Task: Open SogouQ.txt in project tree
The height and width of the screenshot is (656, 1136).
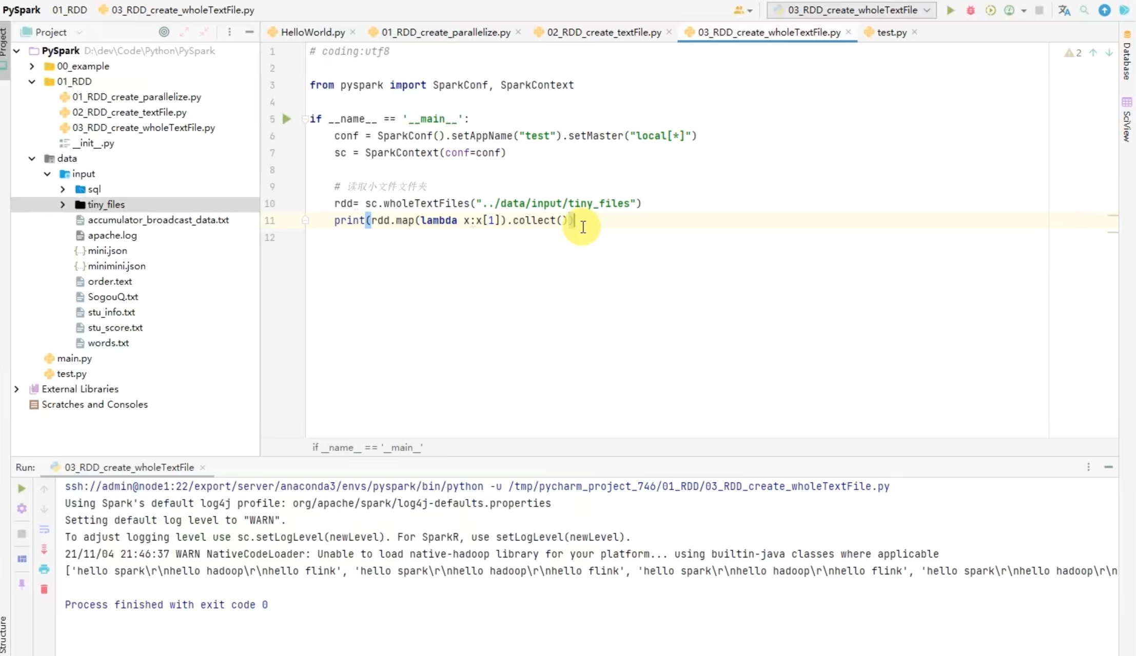Action: click(113, 297)
